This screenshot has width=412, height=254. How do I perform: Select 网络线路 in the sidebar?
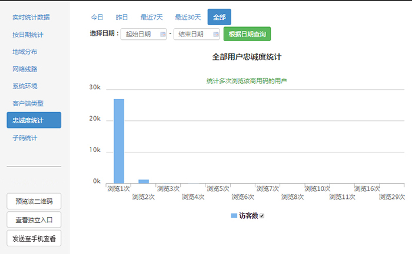[25, 69]
